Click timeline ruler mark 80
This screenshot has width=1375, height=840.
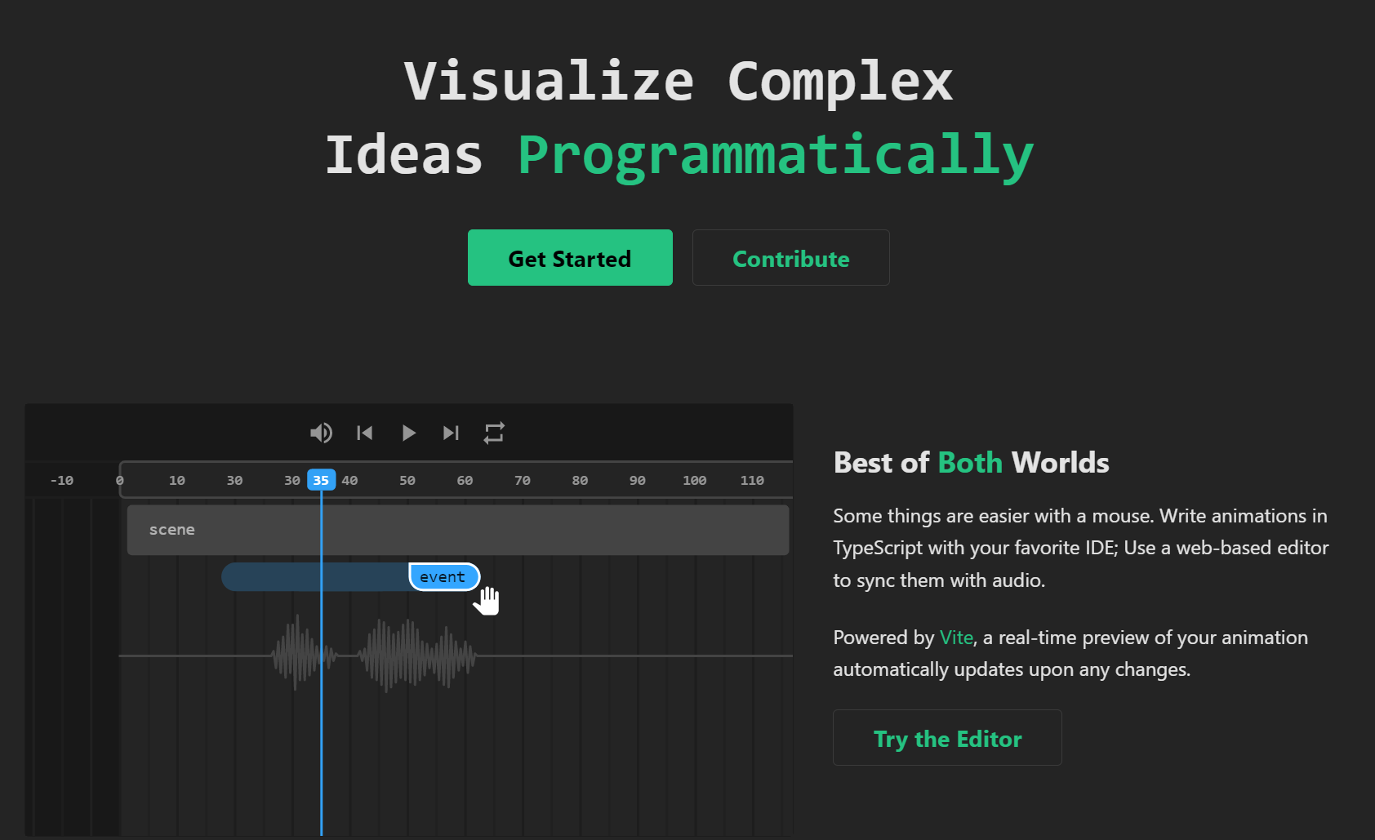point(580,481)
